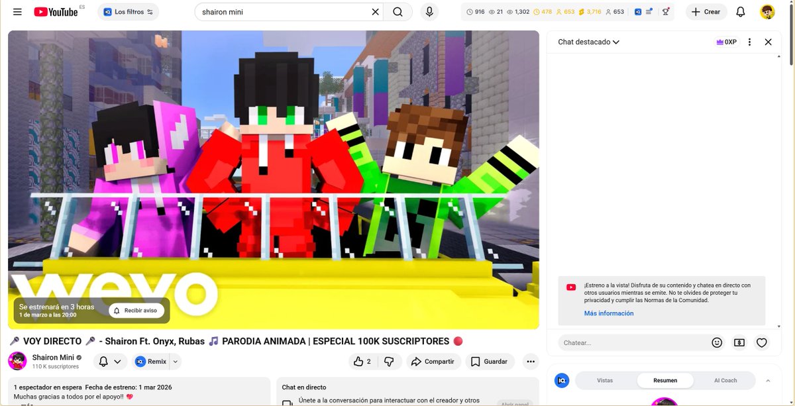Expand the Remix dropdown arrow
The height and width of the screenshot is (406, 795).
pos(176,362)
